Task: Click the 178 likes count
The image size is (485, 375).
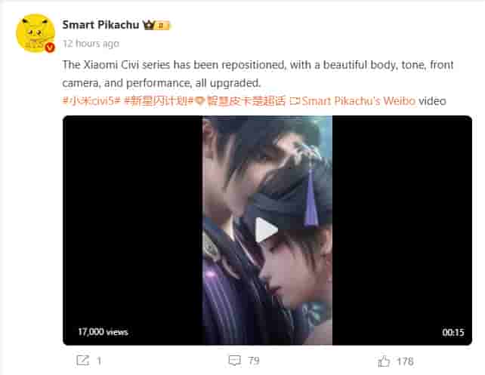Action: click(x=405, y=361)
